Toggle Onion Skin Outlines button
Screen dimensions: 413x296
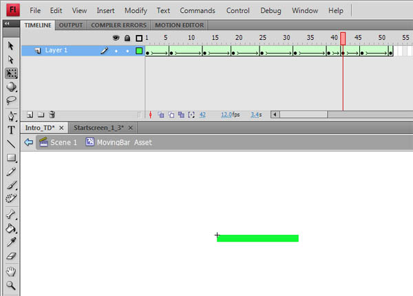(x=171, y=115)
